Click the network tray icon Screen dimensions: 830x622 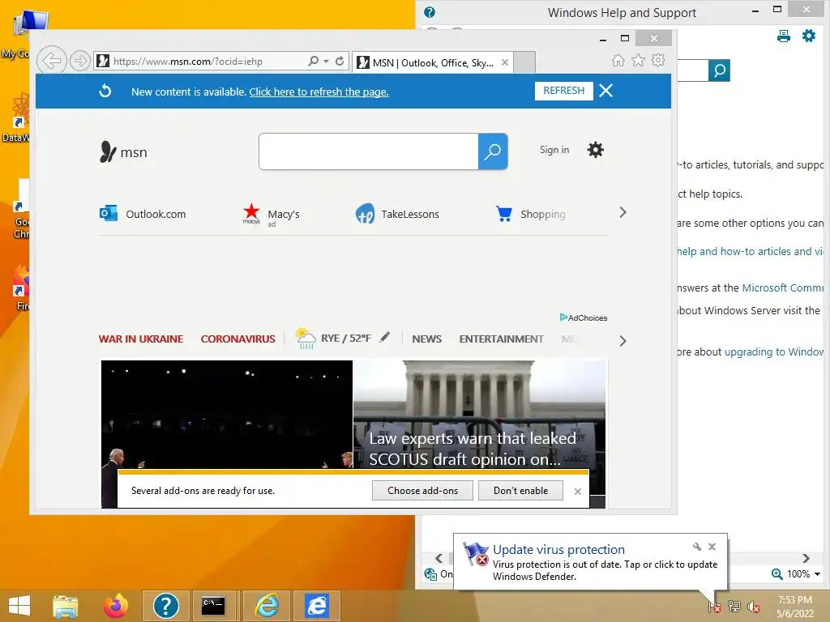click(734, 606)
